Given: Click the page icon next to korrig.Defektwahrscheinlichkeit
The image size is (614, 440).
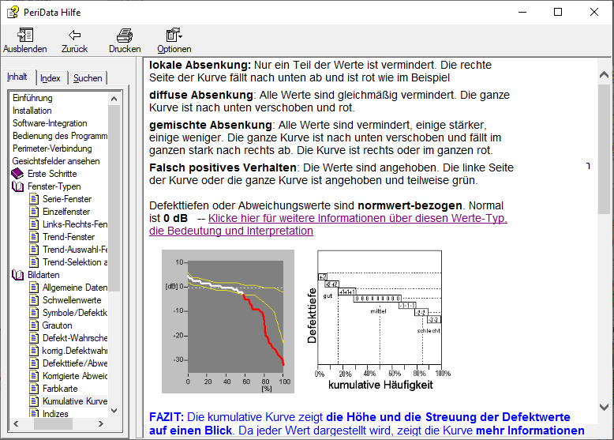Looking at the screenshot, I should pyautogui.click(x=35, y=350).
